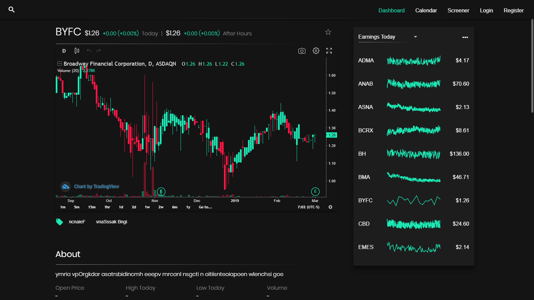Collapse the Broadway Financial chart legend
The height and width of the screenshot is (300, 534).
pyautogui.click(x=59, y=63)
